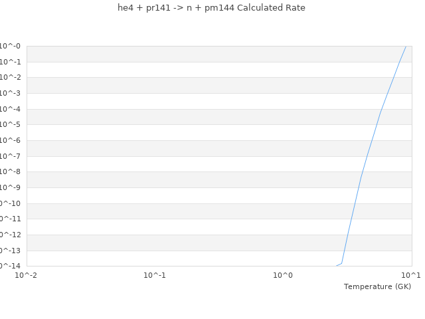Click the 'Temperature (GK)' axis title
The width and height of the screenshot is (425, 319).
coord(377,286)
